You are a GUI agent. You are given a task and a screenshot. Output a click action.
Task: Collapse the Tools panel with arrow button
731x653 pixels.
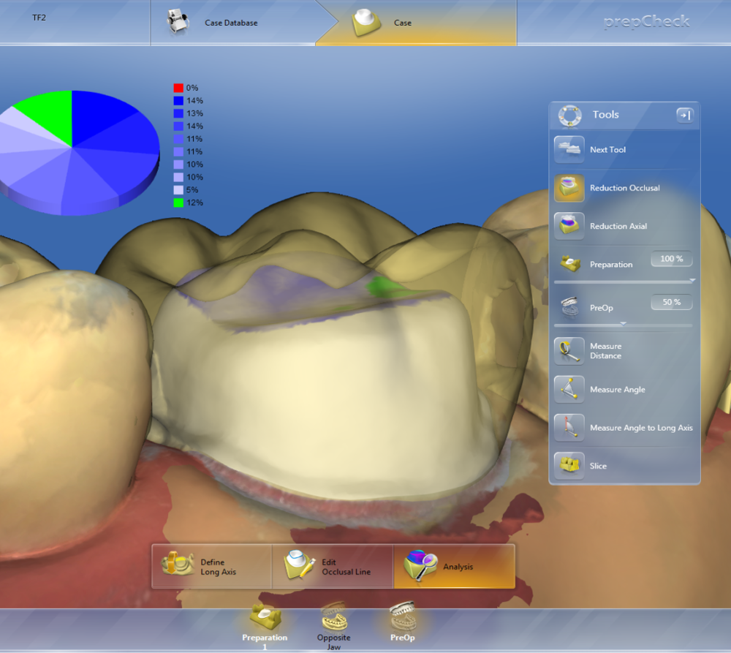point(685,115)
